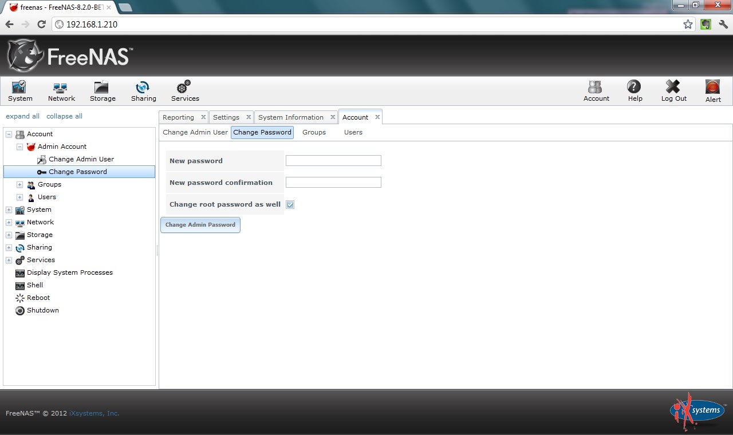Screen dimensions: 733x435
Task: Open the Users sub-tab
Action: click(353, 132)
